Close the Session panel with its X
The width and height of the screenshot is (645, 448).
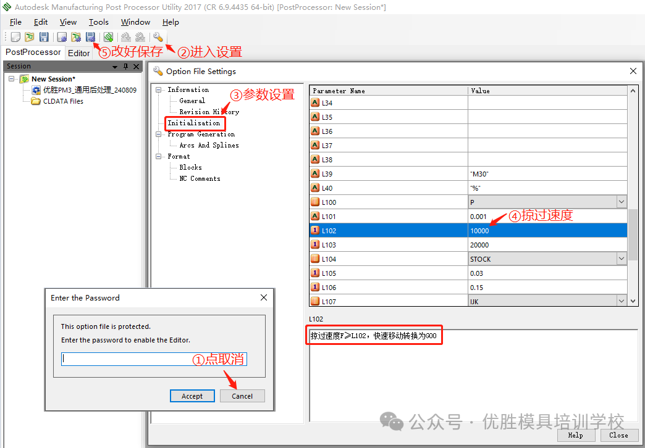click(136, 66)
